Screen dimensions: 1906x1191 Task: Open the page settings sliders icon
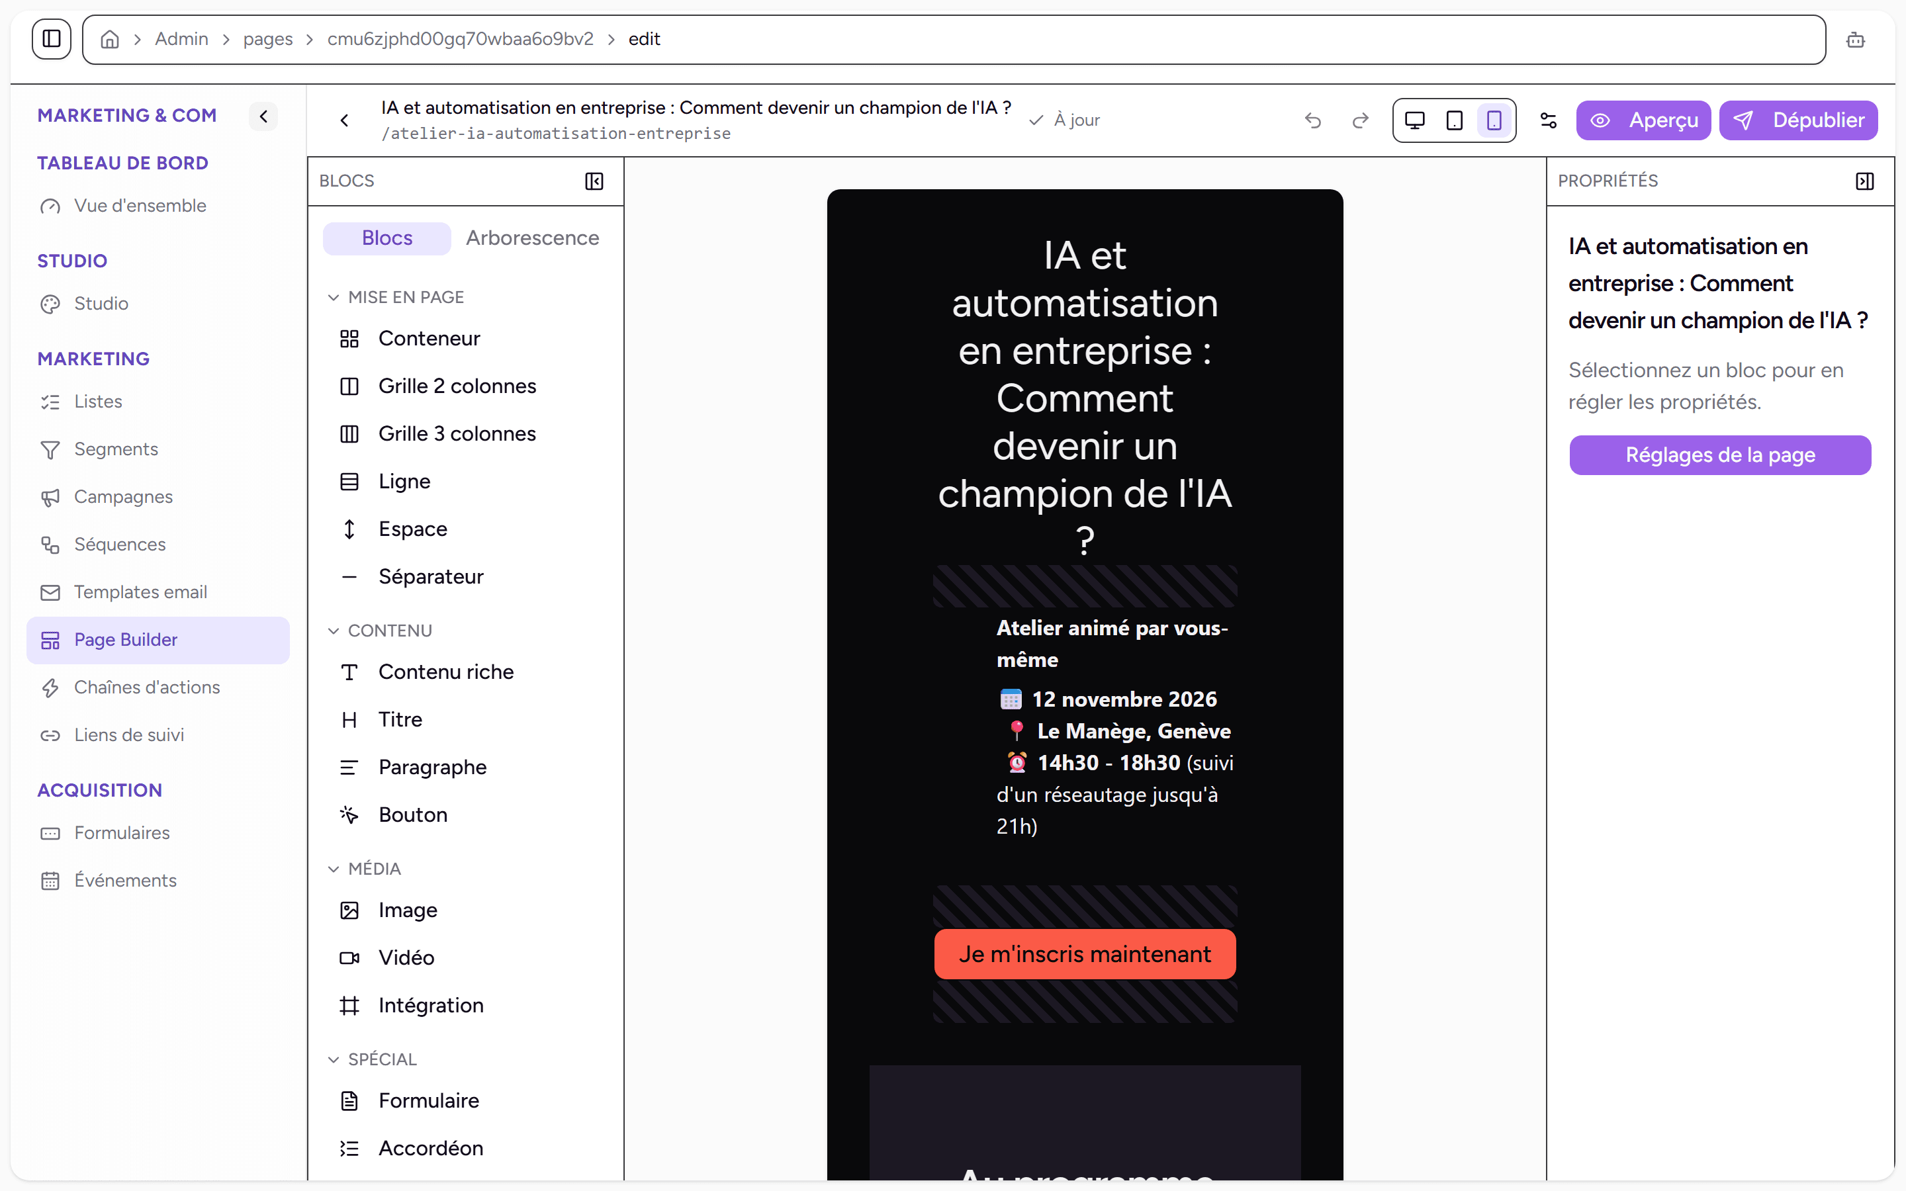tap(1548, 120)
